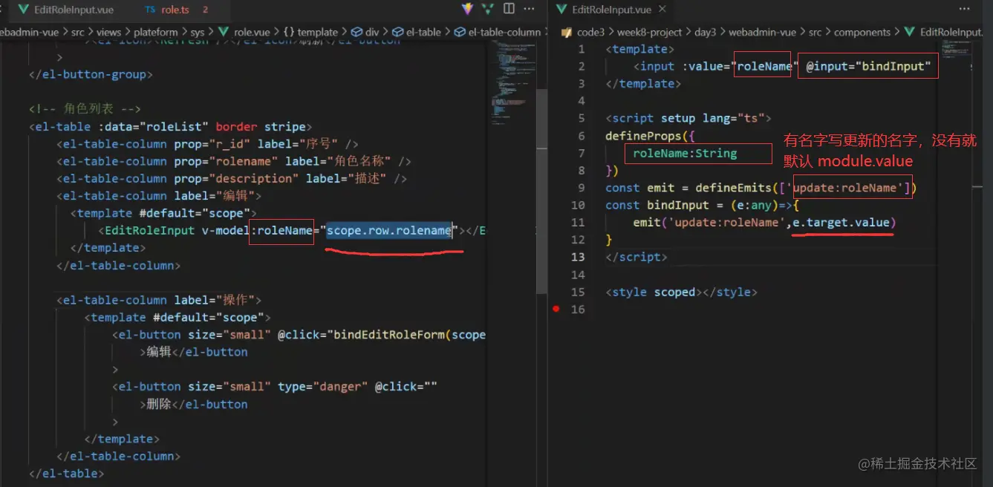
Task: Click 'webadmin-vue' in right breadcrumb
Action: point(762,32)
